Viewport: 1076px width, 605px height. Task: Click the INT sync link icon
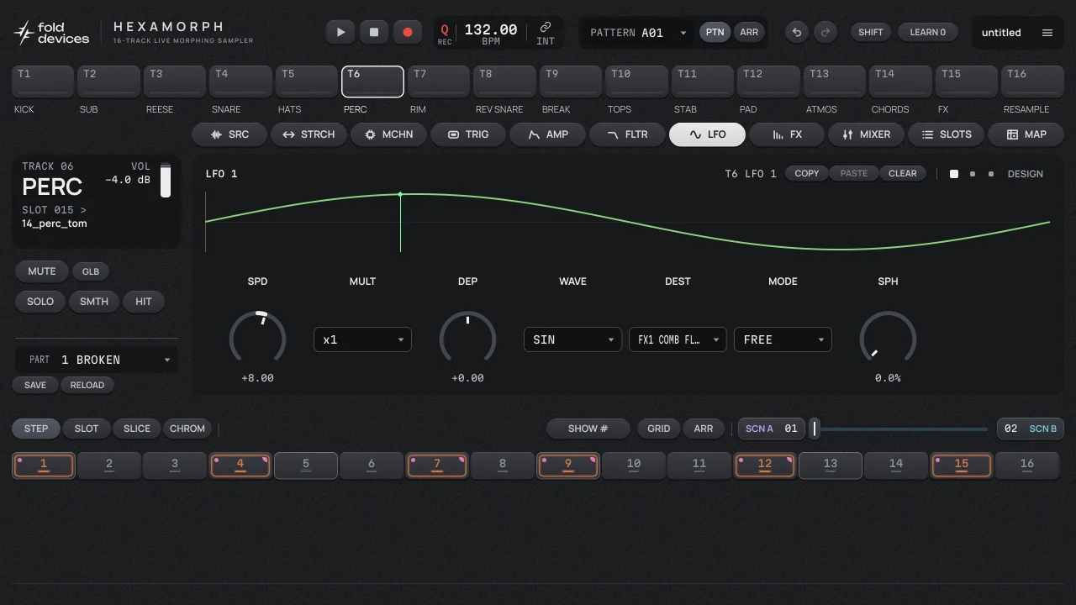(x=546, y=34)
